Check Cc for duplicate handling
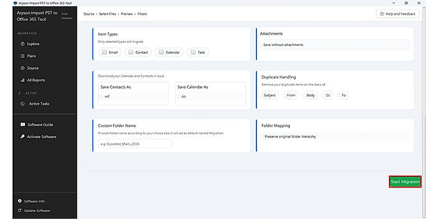 (324, 95)
